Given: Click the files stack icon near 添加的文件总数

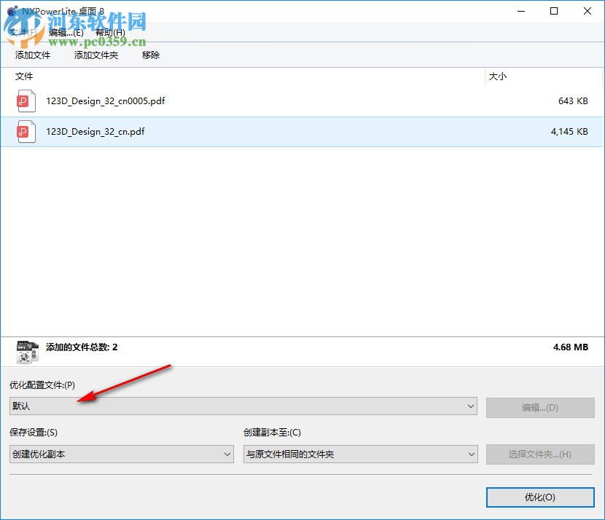Looking at the screenshot, I should pyautogui.click(x=27, y=351).
